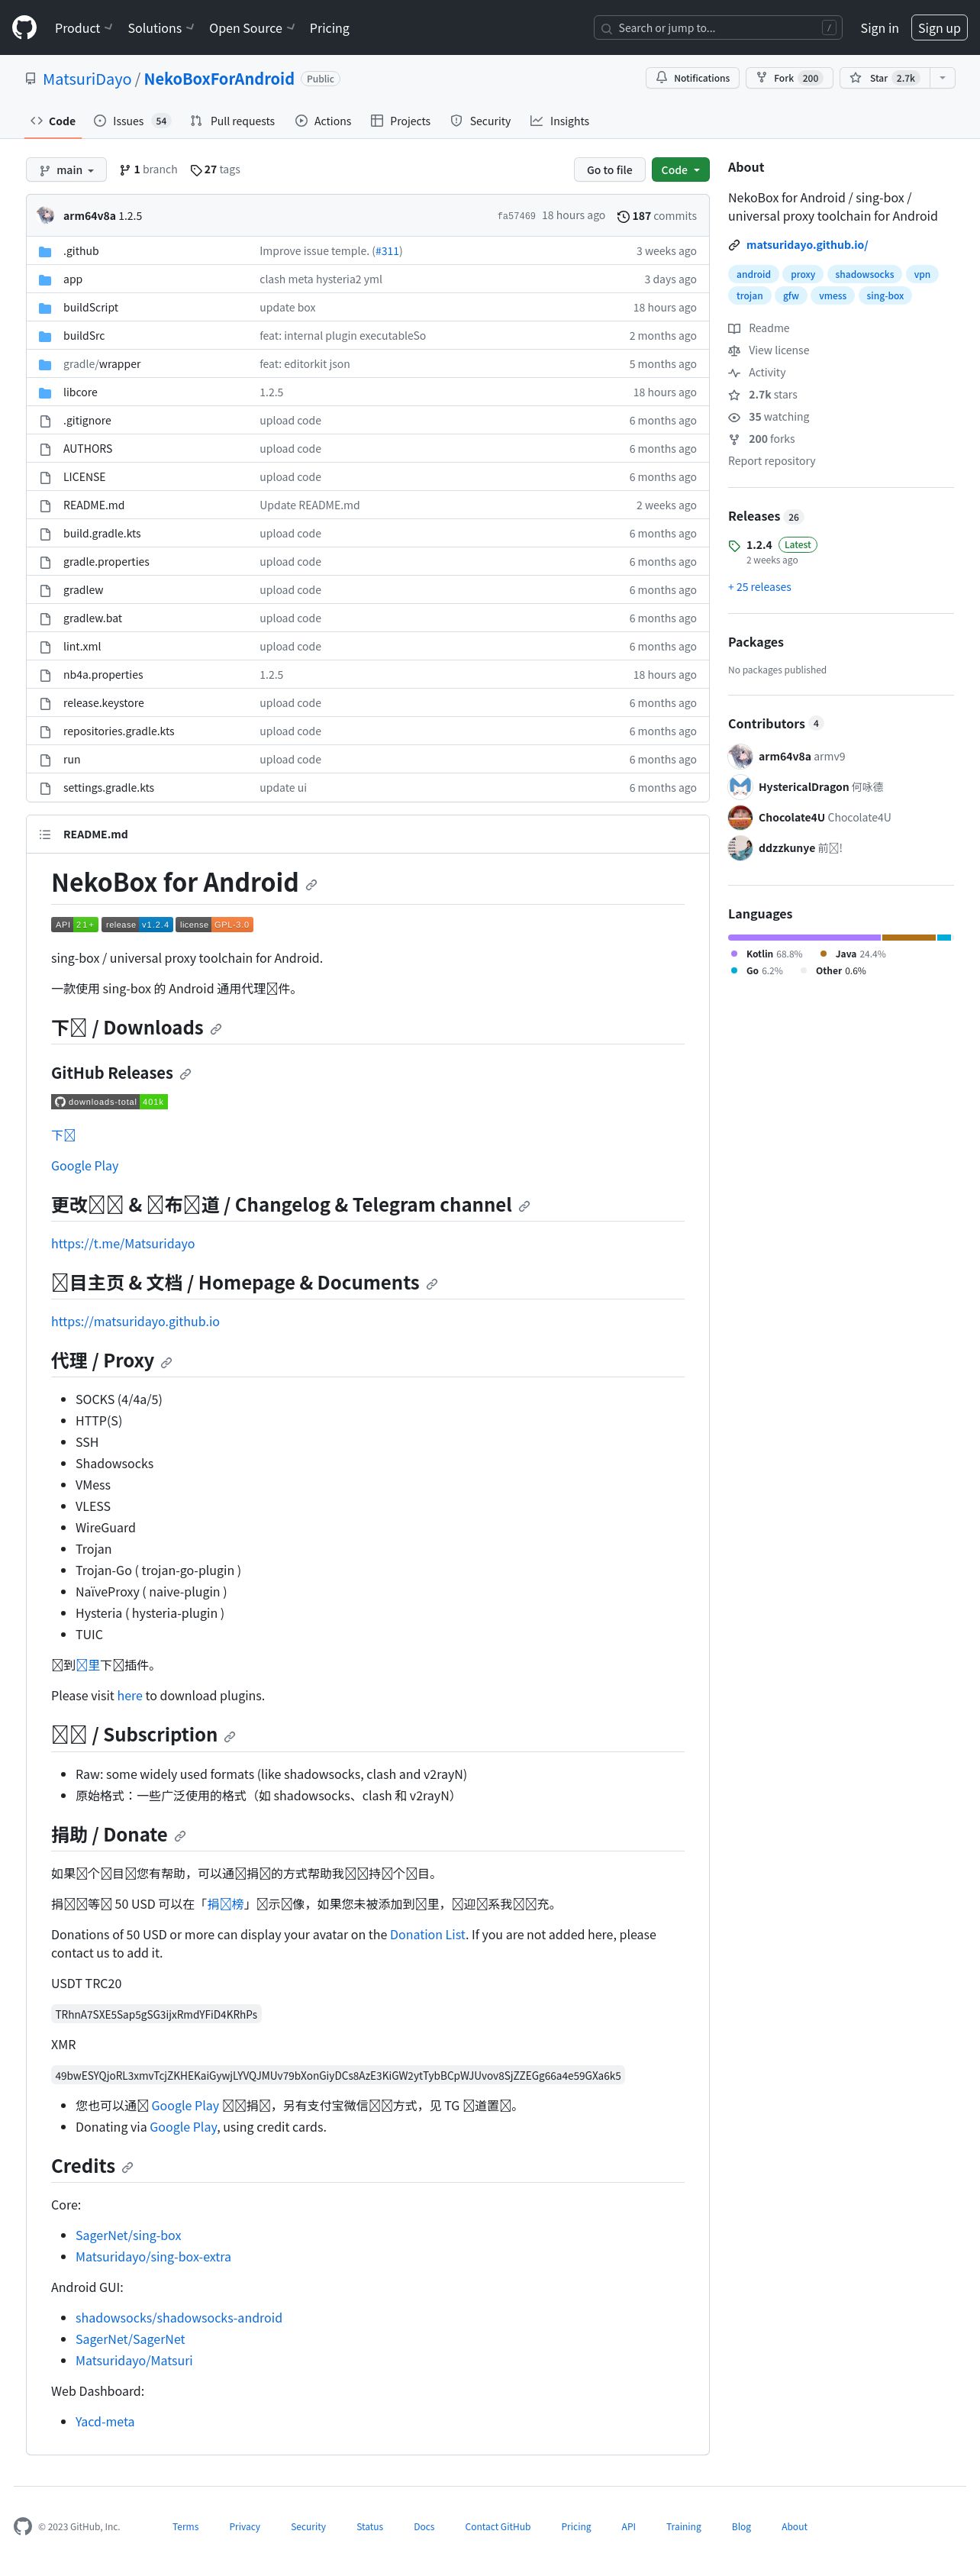Click the commit history clock icon
980x2576 pixels.
pyautogui.click(x=623, y=216)
